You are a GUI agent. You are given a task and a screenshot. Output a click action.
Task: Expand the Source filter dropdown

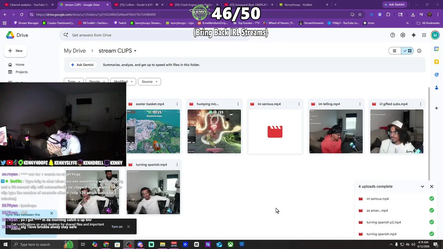pos(150,82)
